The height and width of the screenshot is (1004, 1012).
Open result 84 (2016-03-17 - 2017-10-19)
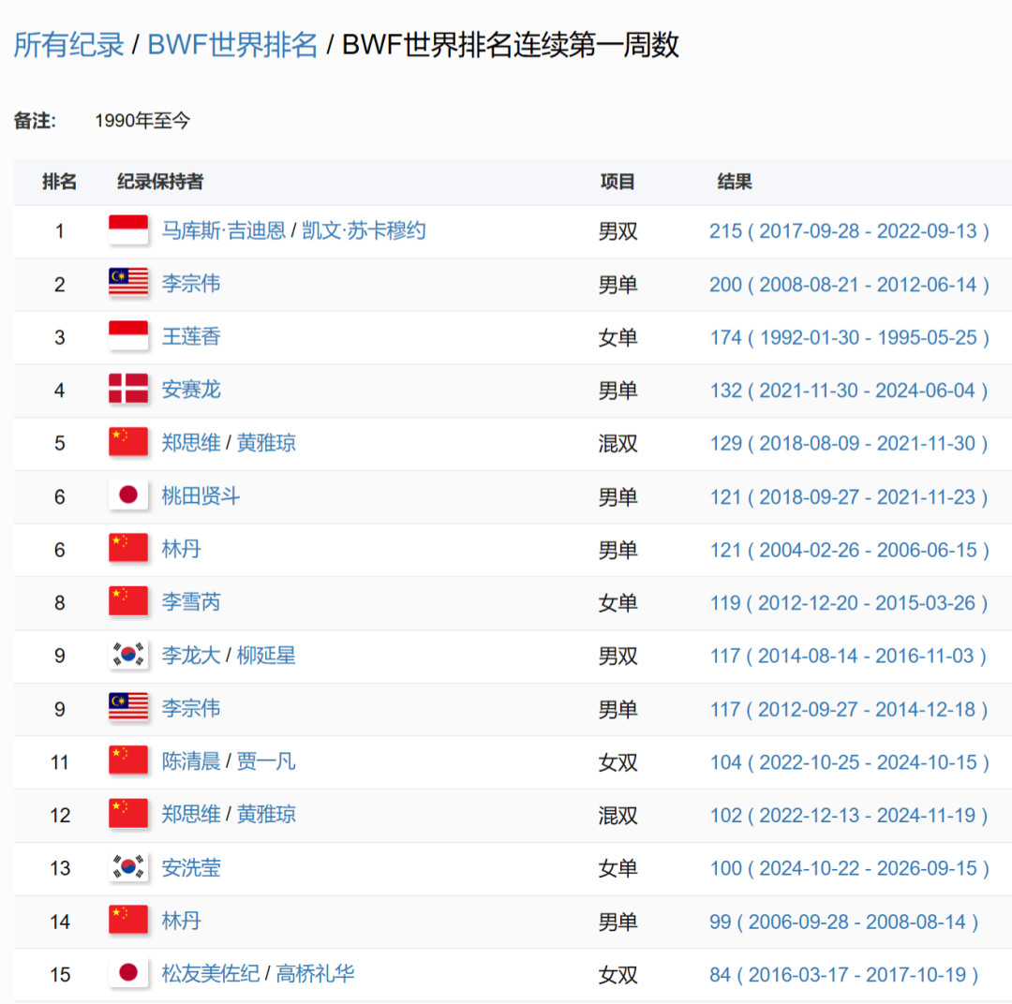tap(843, 974)
